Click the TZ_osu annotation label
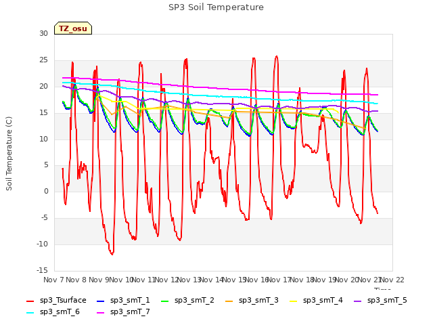This screenshot has height=325, width=433. 73,28
